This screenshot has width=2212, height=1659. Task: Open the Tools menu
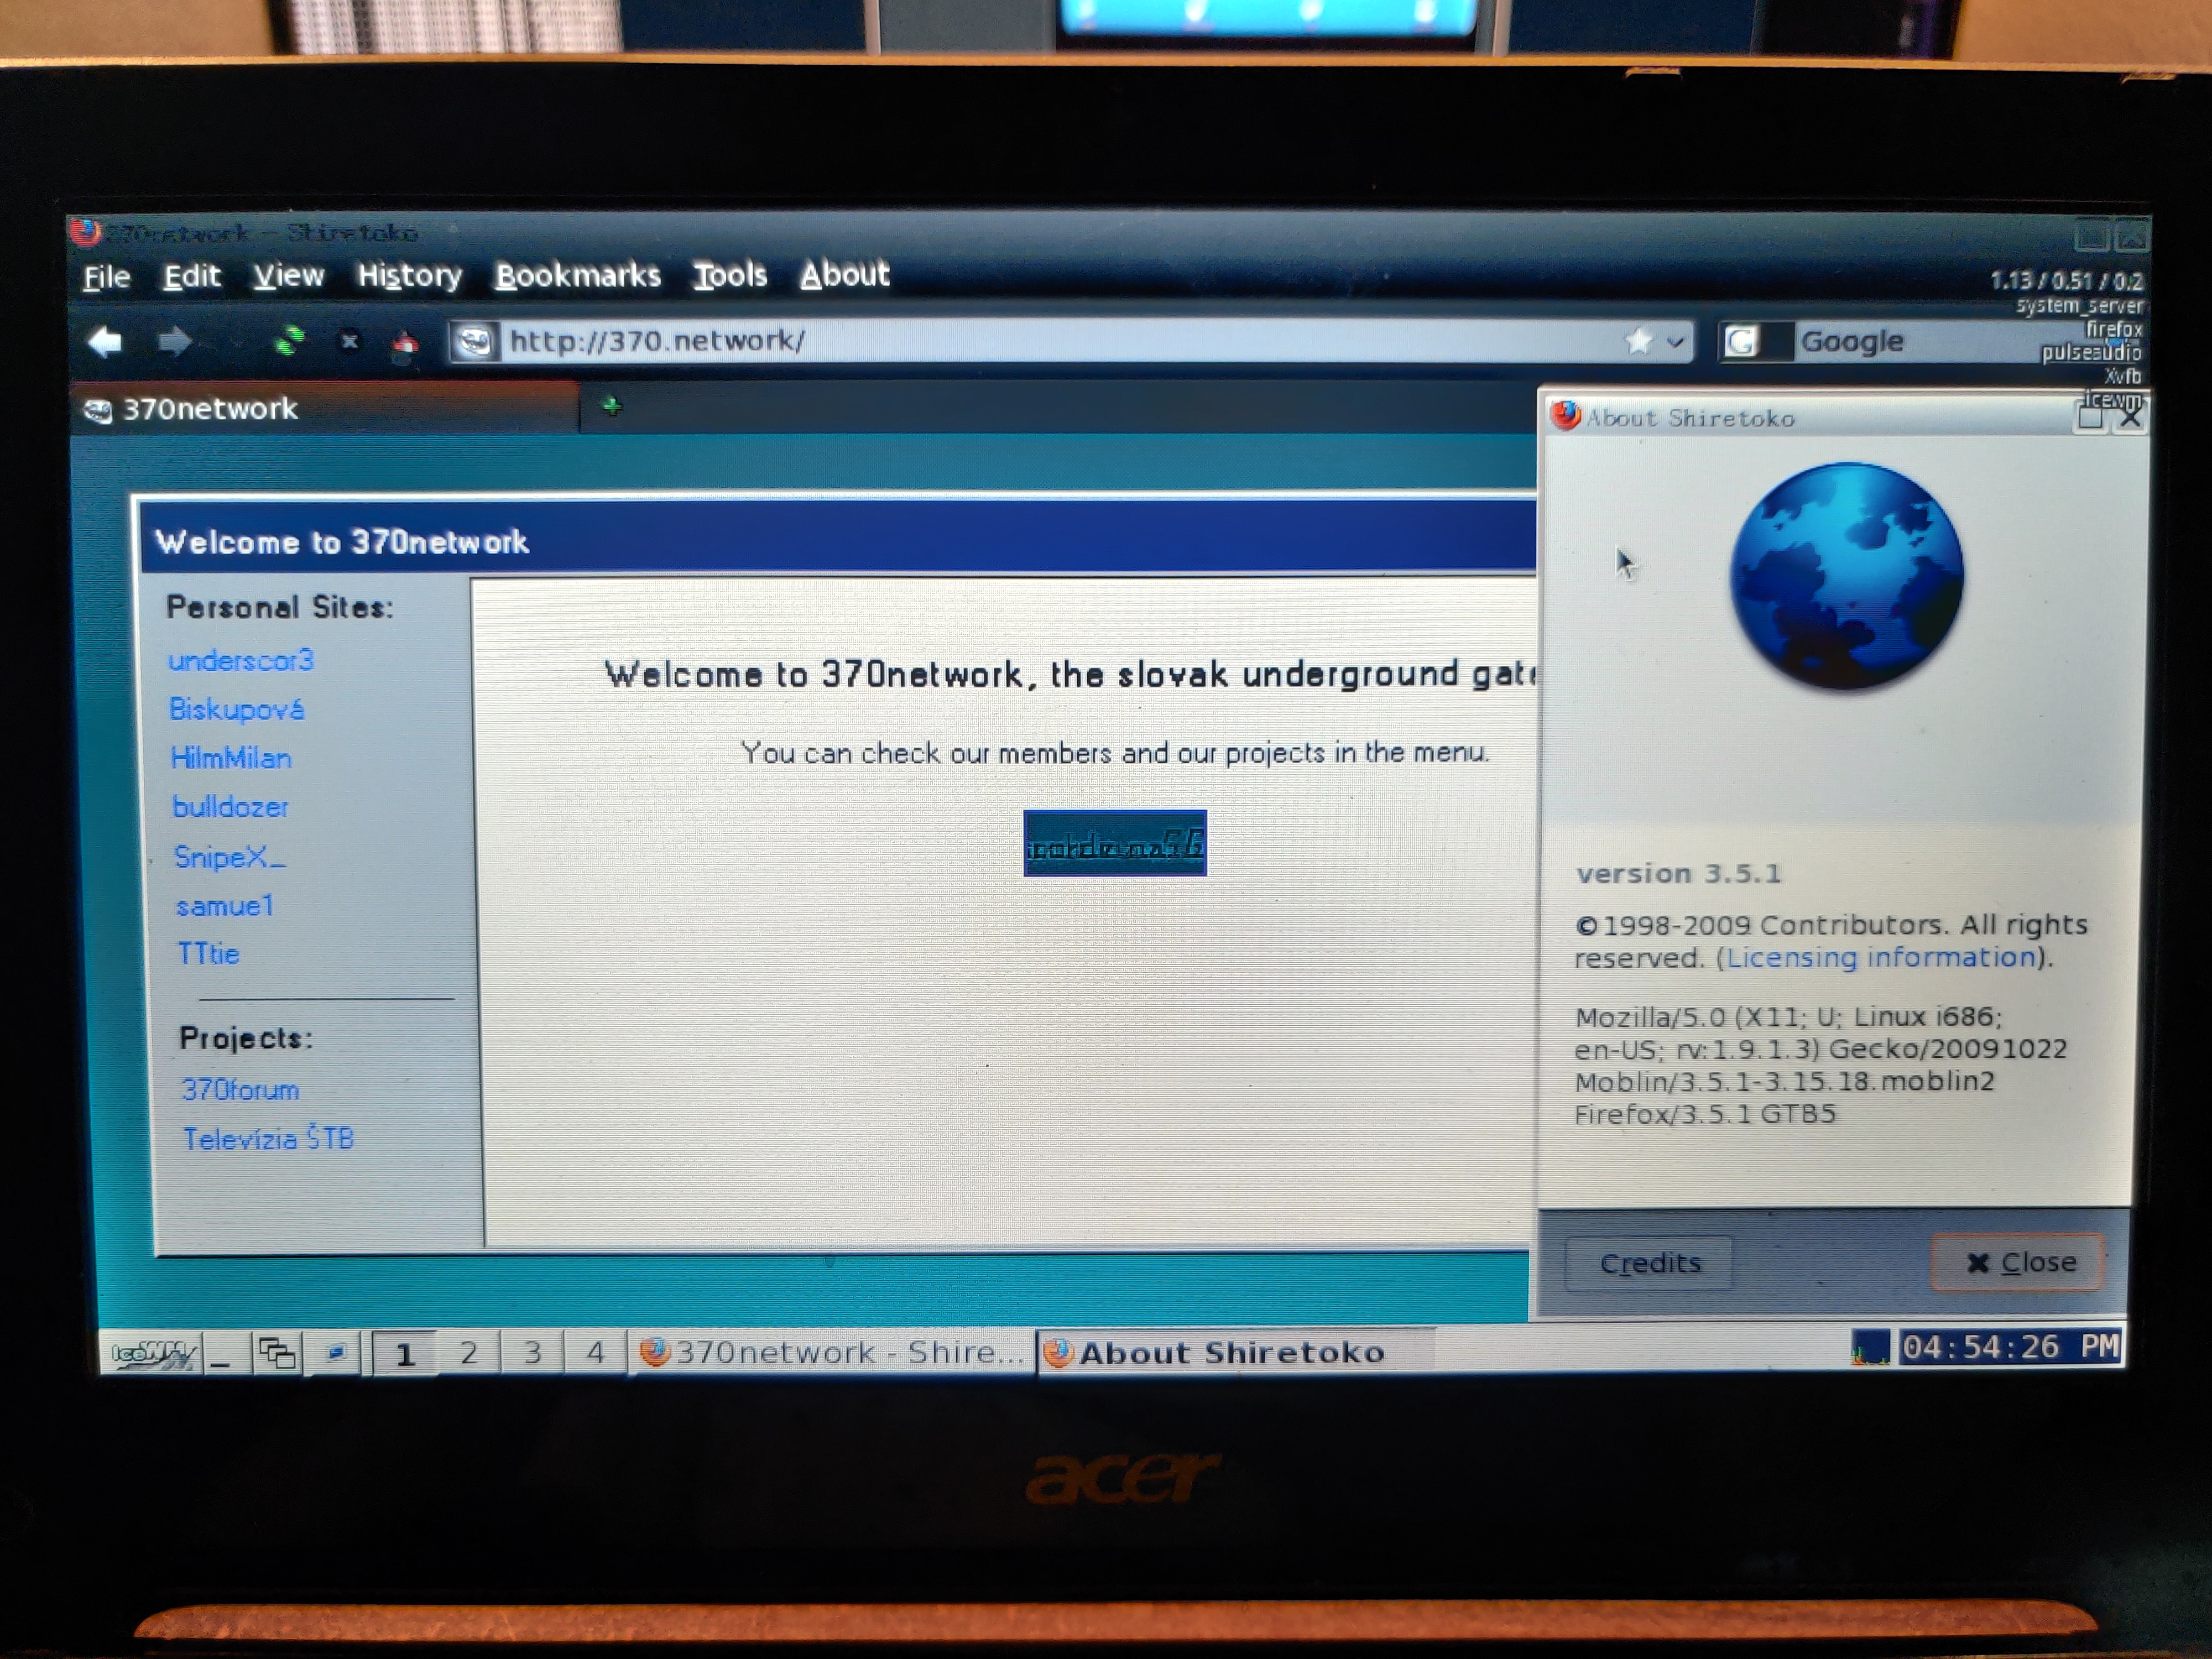(730, 274)
